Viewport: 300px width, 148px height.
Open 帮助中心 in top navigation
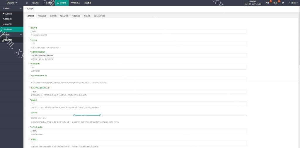pyautogui.click(x=75, y=3)
